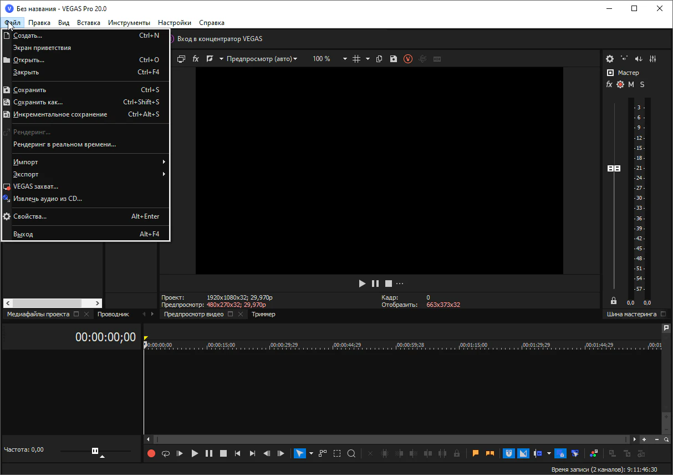673x475 pixels.
Task: Copy snapshot to clipboard in preview toolbar
Action: point(379,59)
